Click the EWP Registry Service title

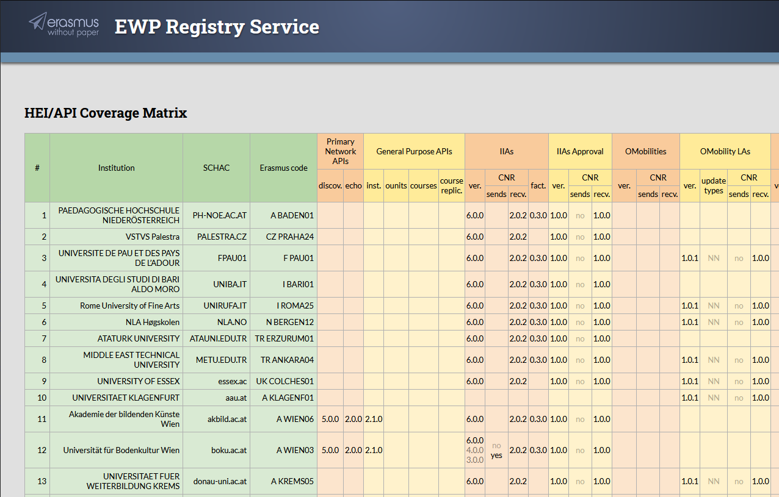pos(217,27)
